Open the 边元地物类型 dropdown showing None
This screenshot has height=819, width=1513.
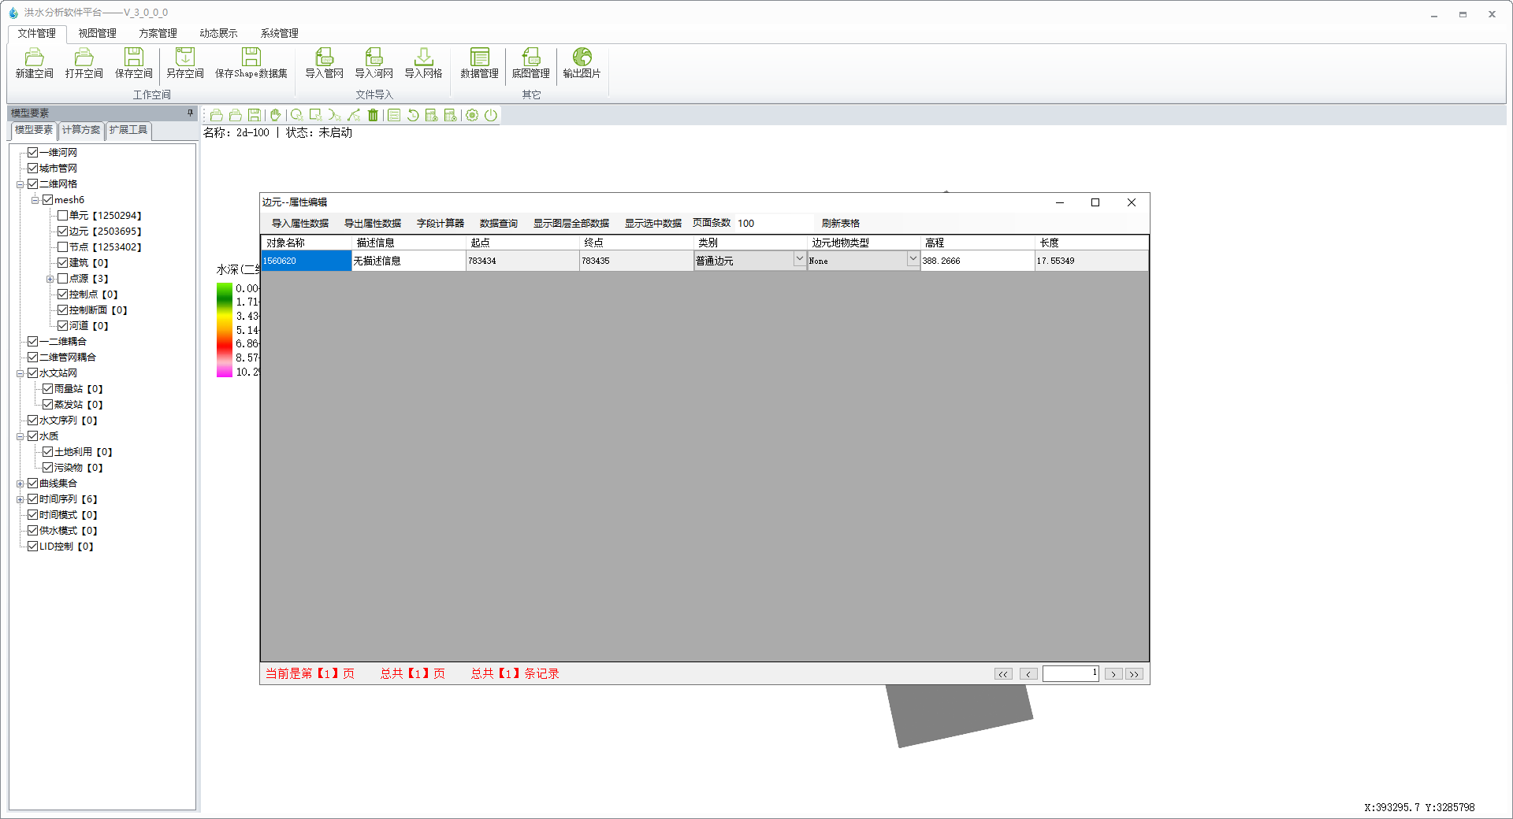point(913,259)
